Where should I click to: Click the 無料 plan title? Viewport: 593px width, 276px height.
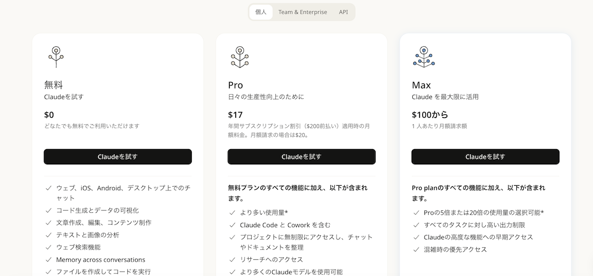53,85
